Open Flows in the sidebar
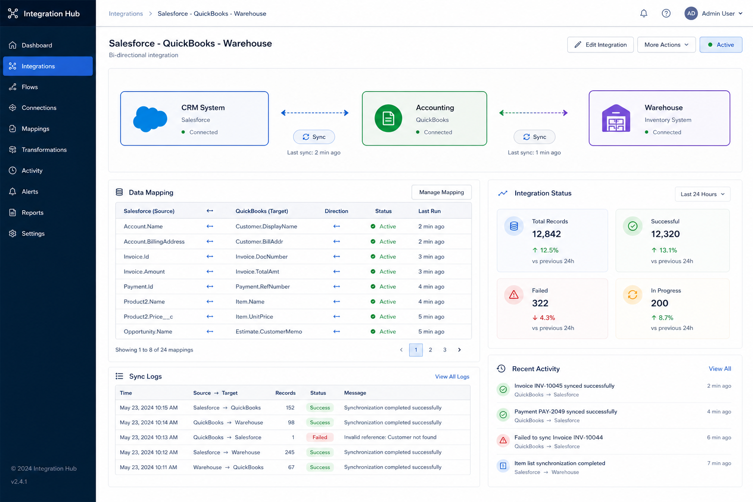This screenshot has height=502, width=753. pyautogui.click(x=48, y=87)
